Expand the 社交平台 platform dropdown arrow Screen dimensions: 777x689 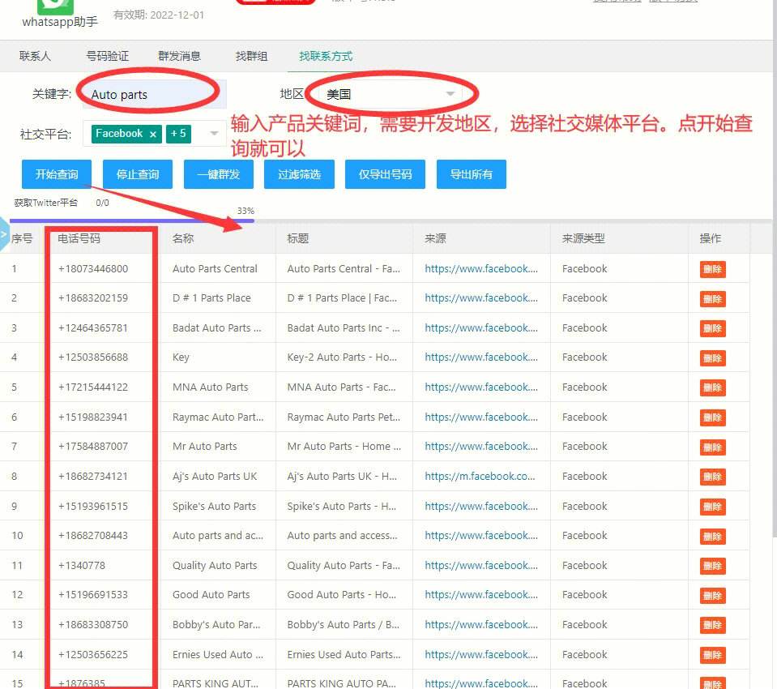[214, 133]
